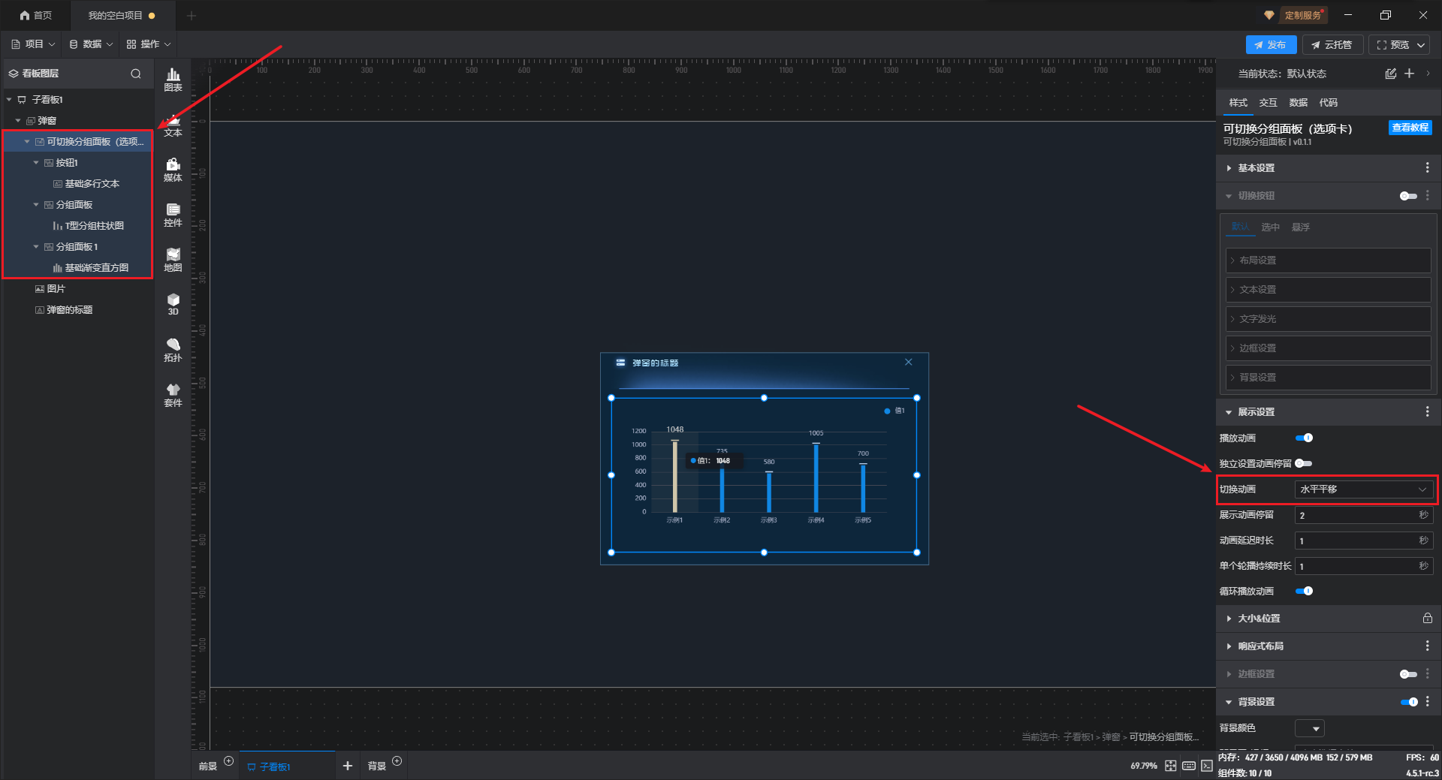Select the 选中 state tab
The width and height of the screenshot is (1442, 780).
(1270, 227)
